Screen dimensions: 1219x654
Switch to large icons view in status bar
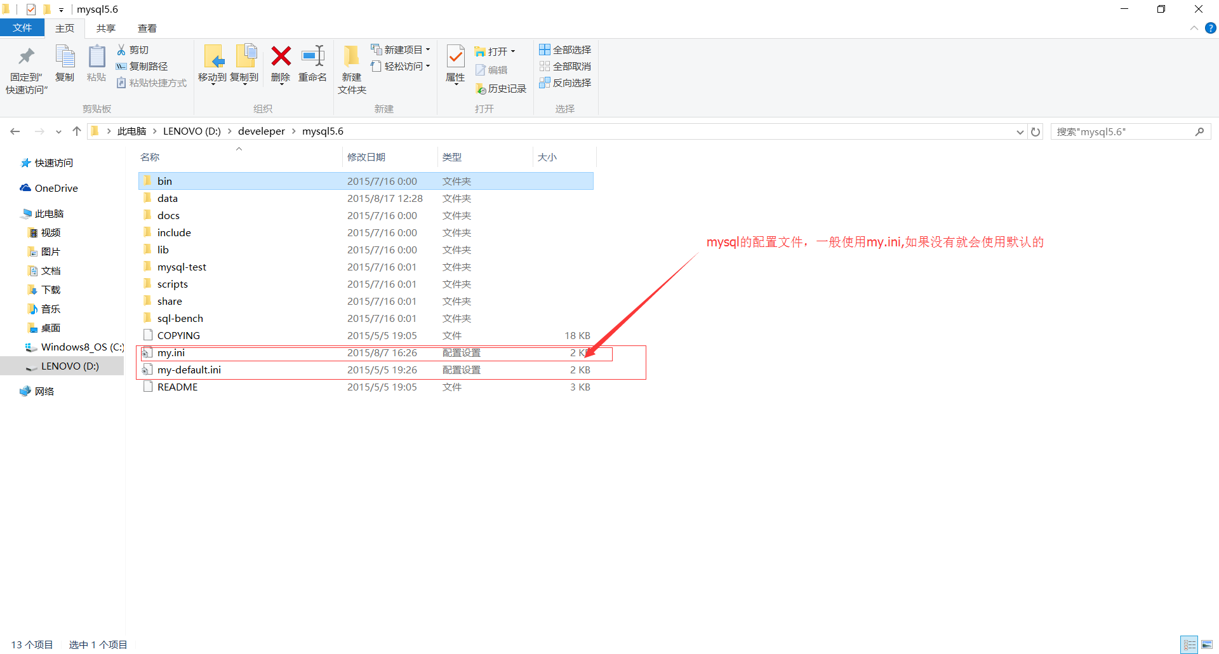[1207, 644]
